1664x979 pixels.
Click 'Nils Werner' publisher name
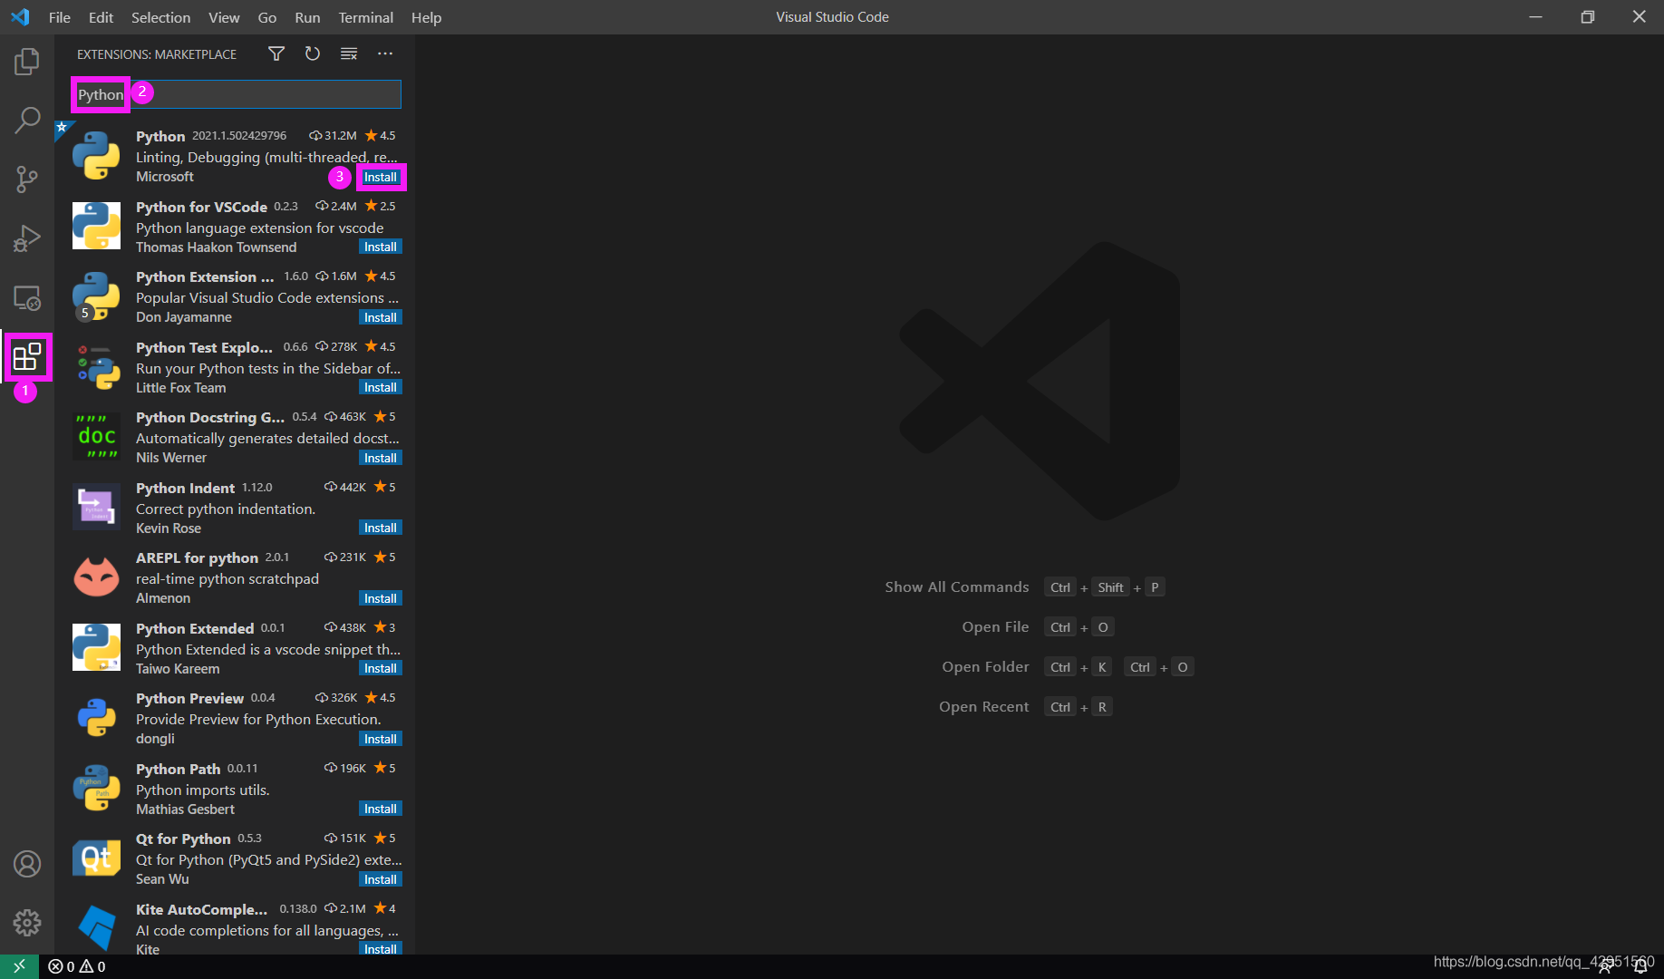tap(171, 458)
